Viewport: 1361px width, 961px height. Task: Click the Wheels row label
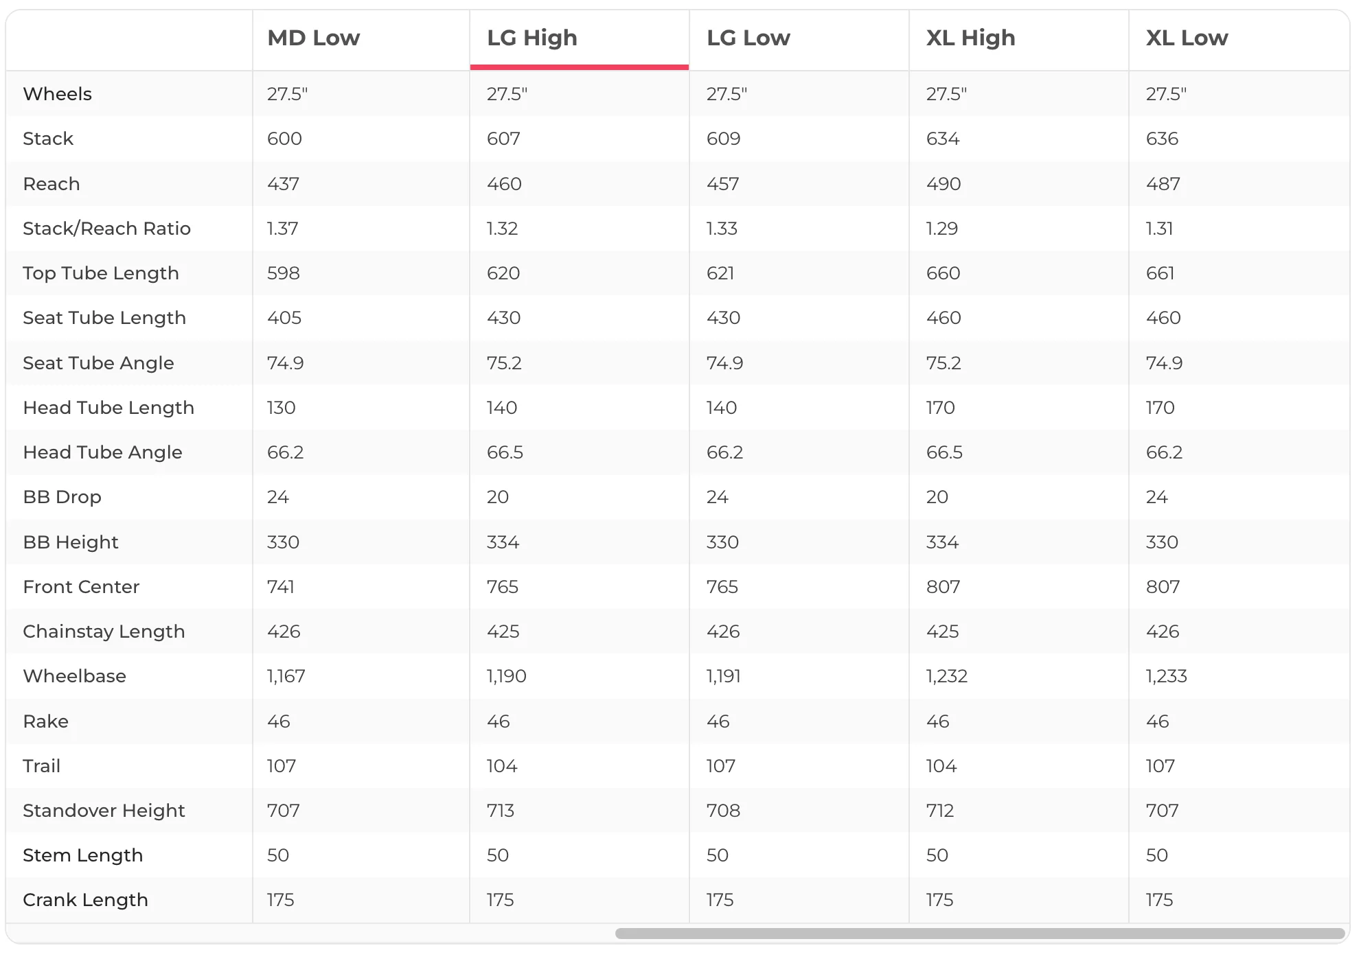[x=57, y=94]
